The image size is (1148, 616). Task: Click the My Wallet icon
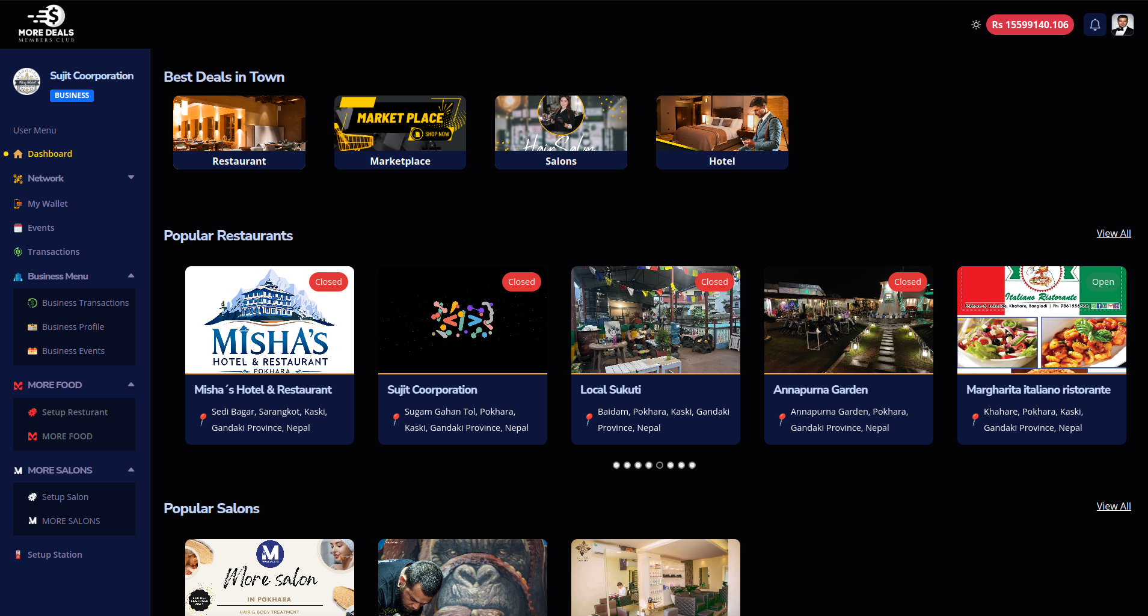point(18,204)
